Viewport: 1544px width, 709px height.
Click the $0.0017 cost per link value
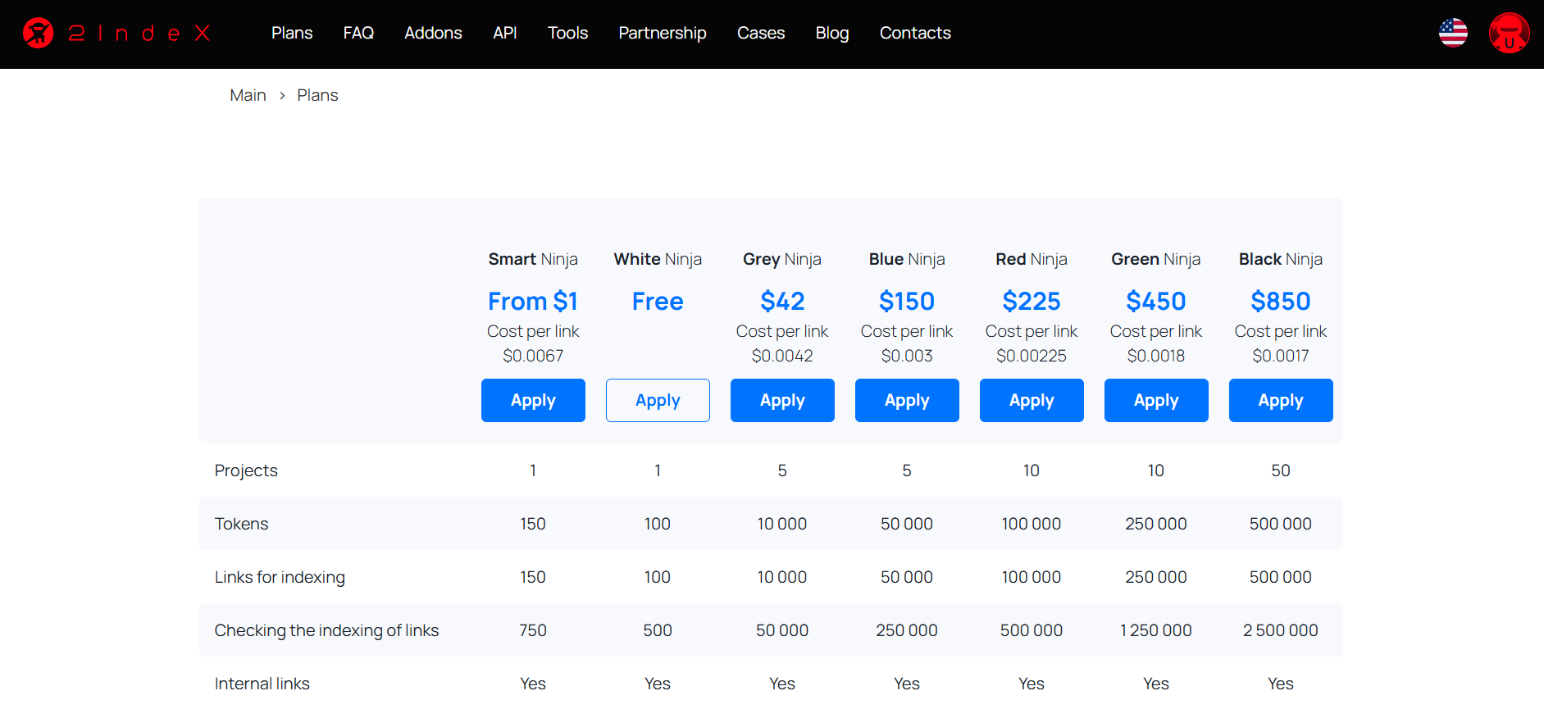click(x=1281, y=356)
